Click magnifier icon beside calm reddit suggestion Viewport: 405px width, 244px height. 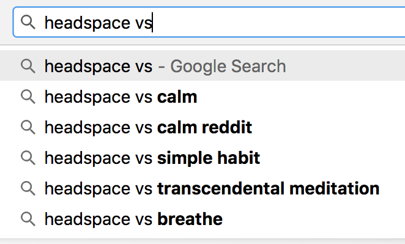click(x=28, y=127)
